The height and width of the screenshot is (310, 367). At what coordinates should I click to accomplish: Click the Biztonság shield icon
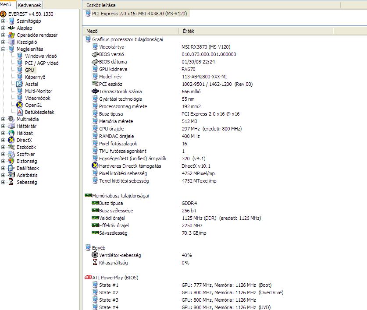click(11, 161)
